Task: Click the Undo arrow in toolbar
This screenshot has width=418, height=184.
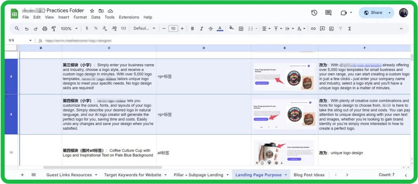Action: coord(26,29)
